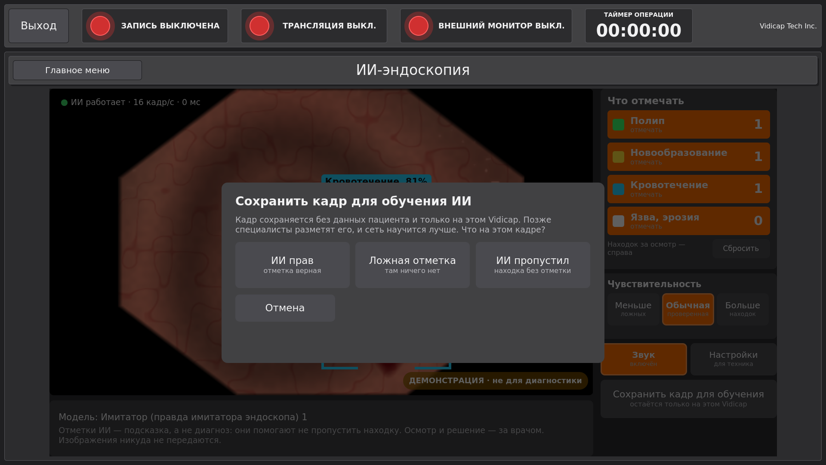Screen dimensions: 826x465
Task: Click the blue Кровотечение color marker
Action: (x=618, y=189)
